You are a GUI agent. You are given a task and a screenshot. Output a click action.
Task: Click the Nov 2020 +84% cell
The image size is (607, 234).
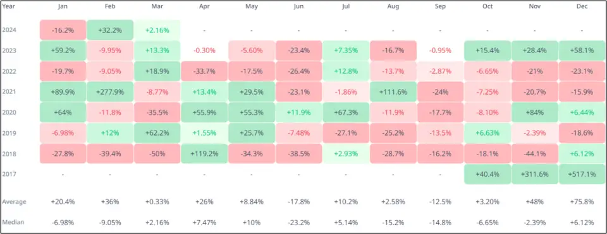pyautogui.click(x=535, y=112)
